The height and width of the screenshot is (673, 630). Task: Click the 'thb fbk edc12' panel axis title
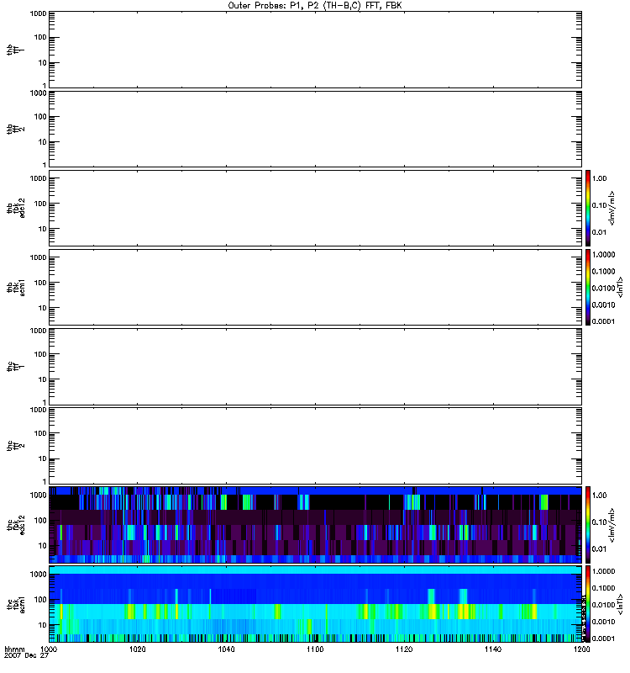16,208
